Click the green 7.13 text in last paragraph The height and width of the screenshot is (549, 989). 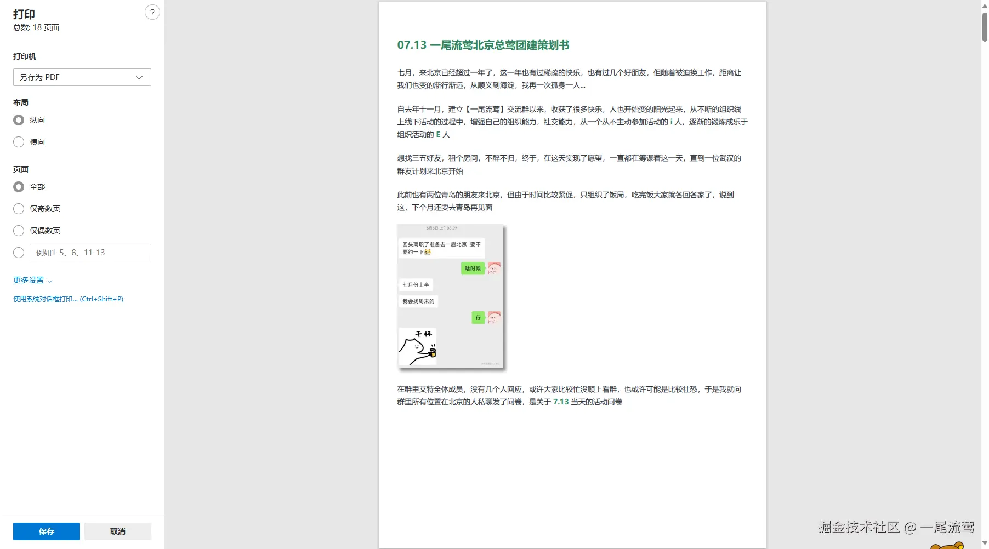click(561, 402)
